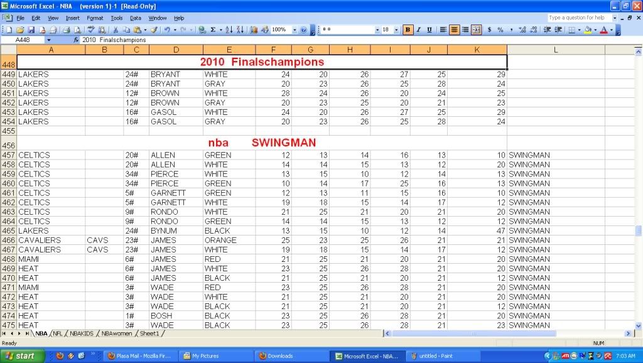Sort the data descending Z to A
Viewport: 643px width, 363px height.
240,30
